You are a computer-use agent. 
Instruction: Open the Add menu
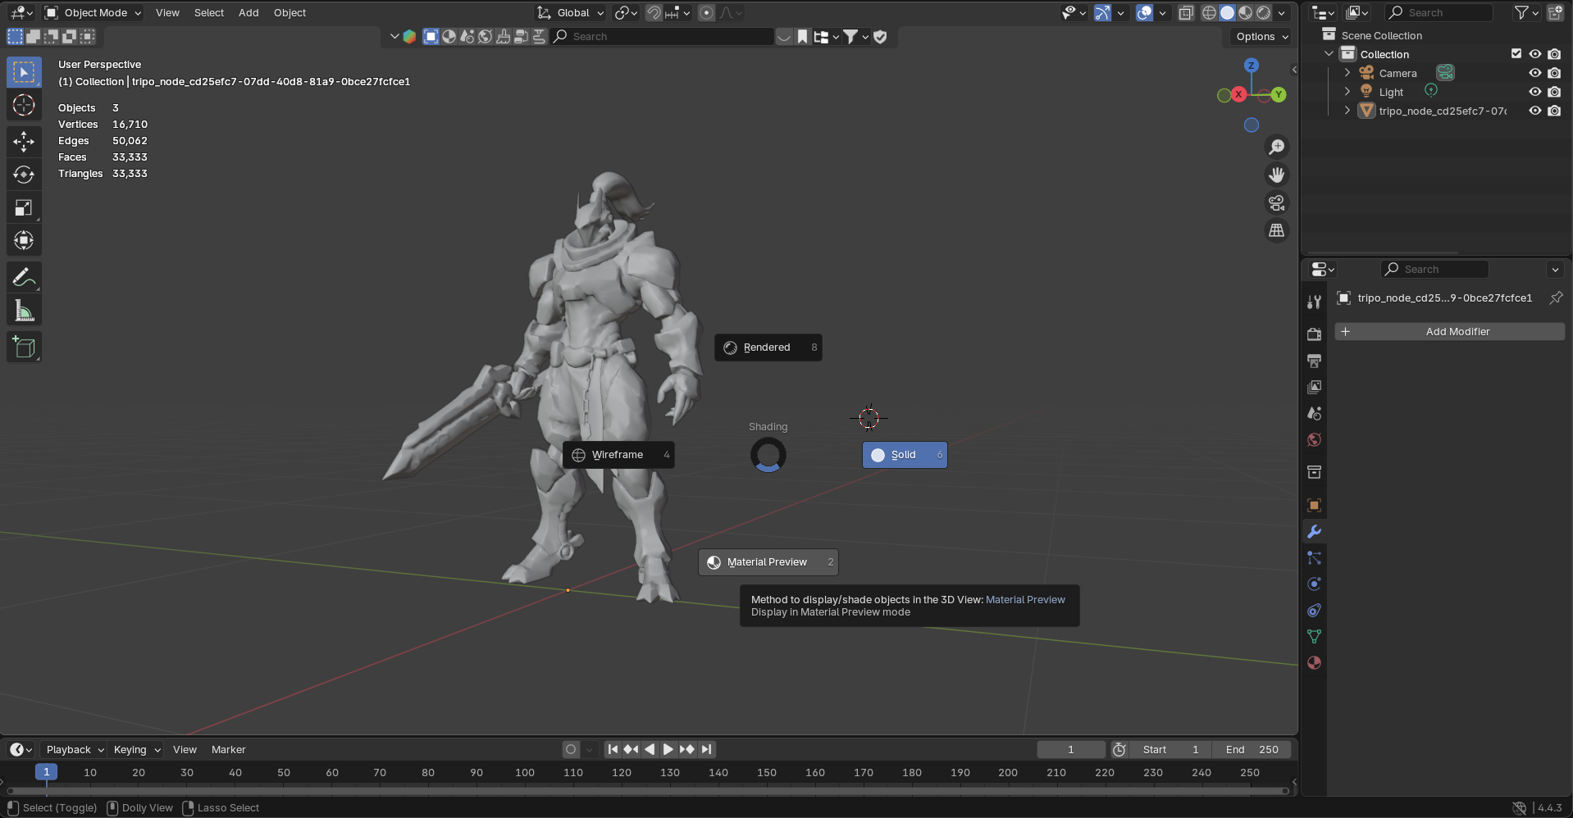(248, 12)
